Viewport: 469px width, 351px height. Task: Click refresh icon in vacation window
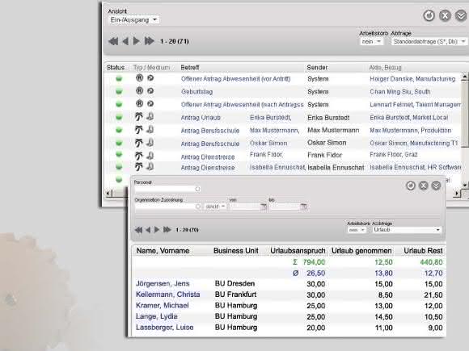[x=411, y=186]
